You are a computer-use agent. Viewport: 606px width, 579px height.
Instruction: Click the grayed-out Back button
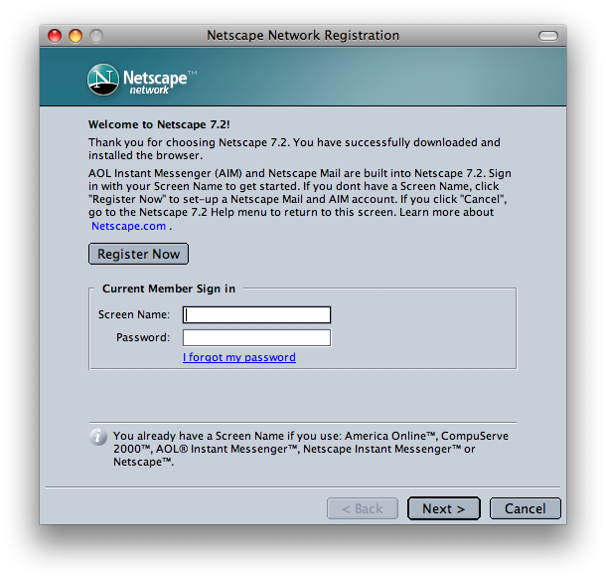click(x=363, y=508)
